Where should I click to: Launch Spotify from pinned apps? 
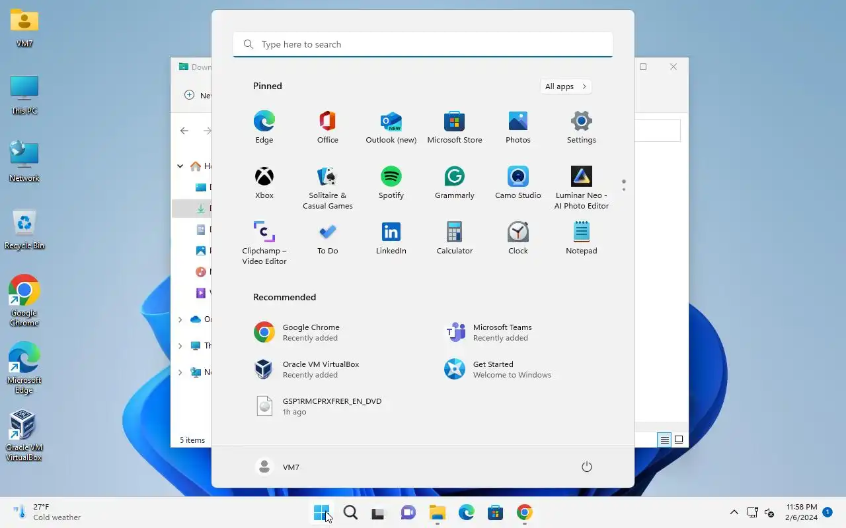point(391,183)
